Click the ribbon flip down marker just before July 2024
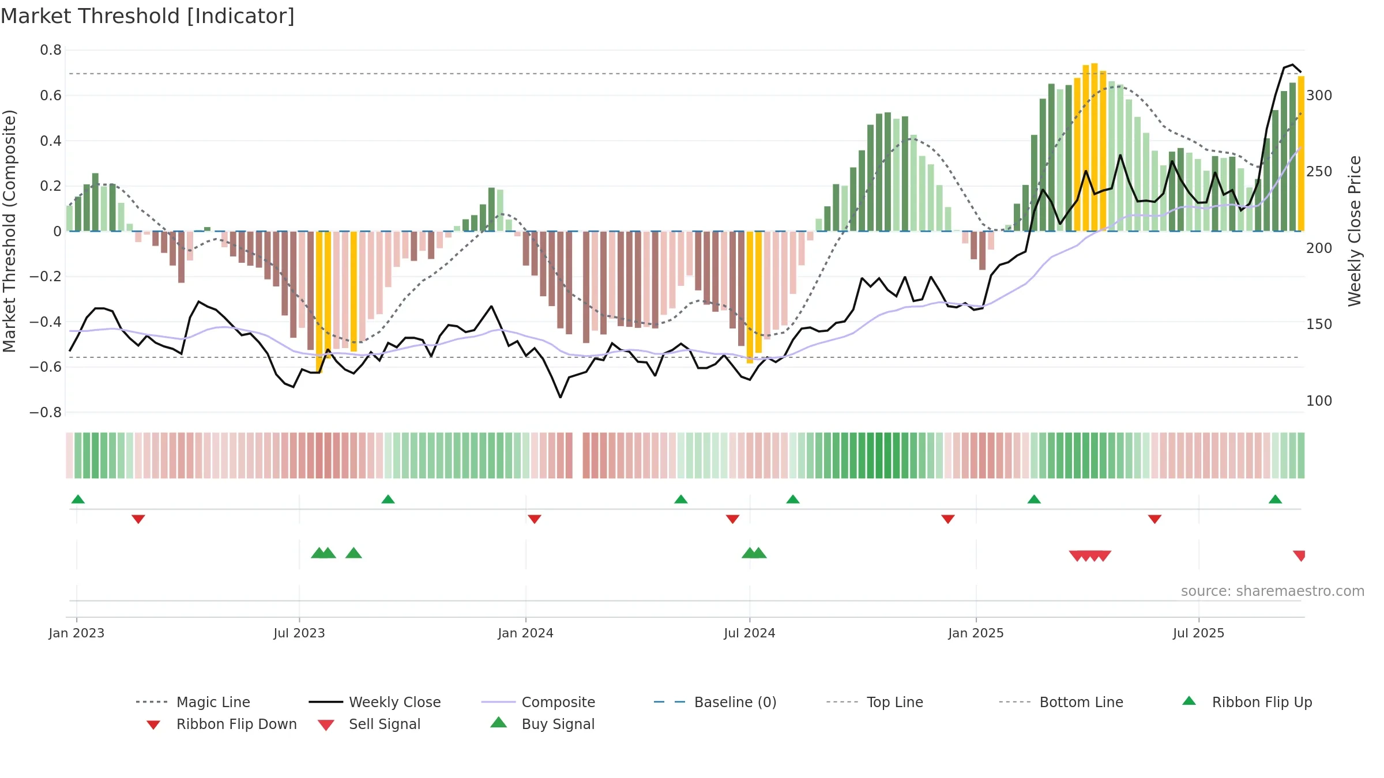Image resolution: width=1384 pixels, height=778 pixels. 733,519
